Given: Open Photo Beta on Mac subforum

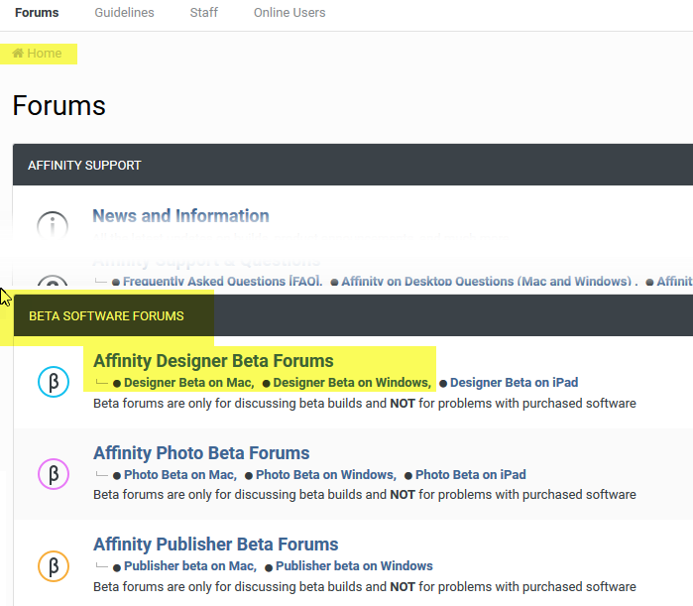Looking at the screenshot, I should [x=180, y=475].
